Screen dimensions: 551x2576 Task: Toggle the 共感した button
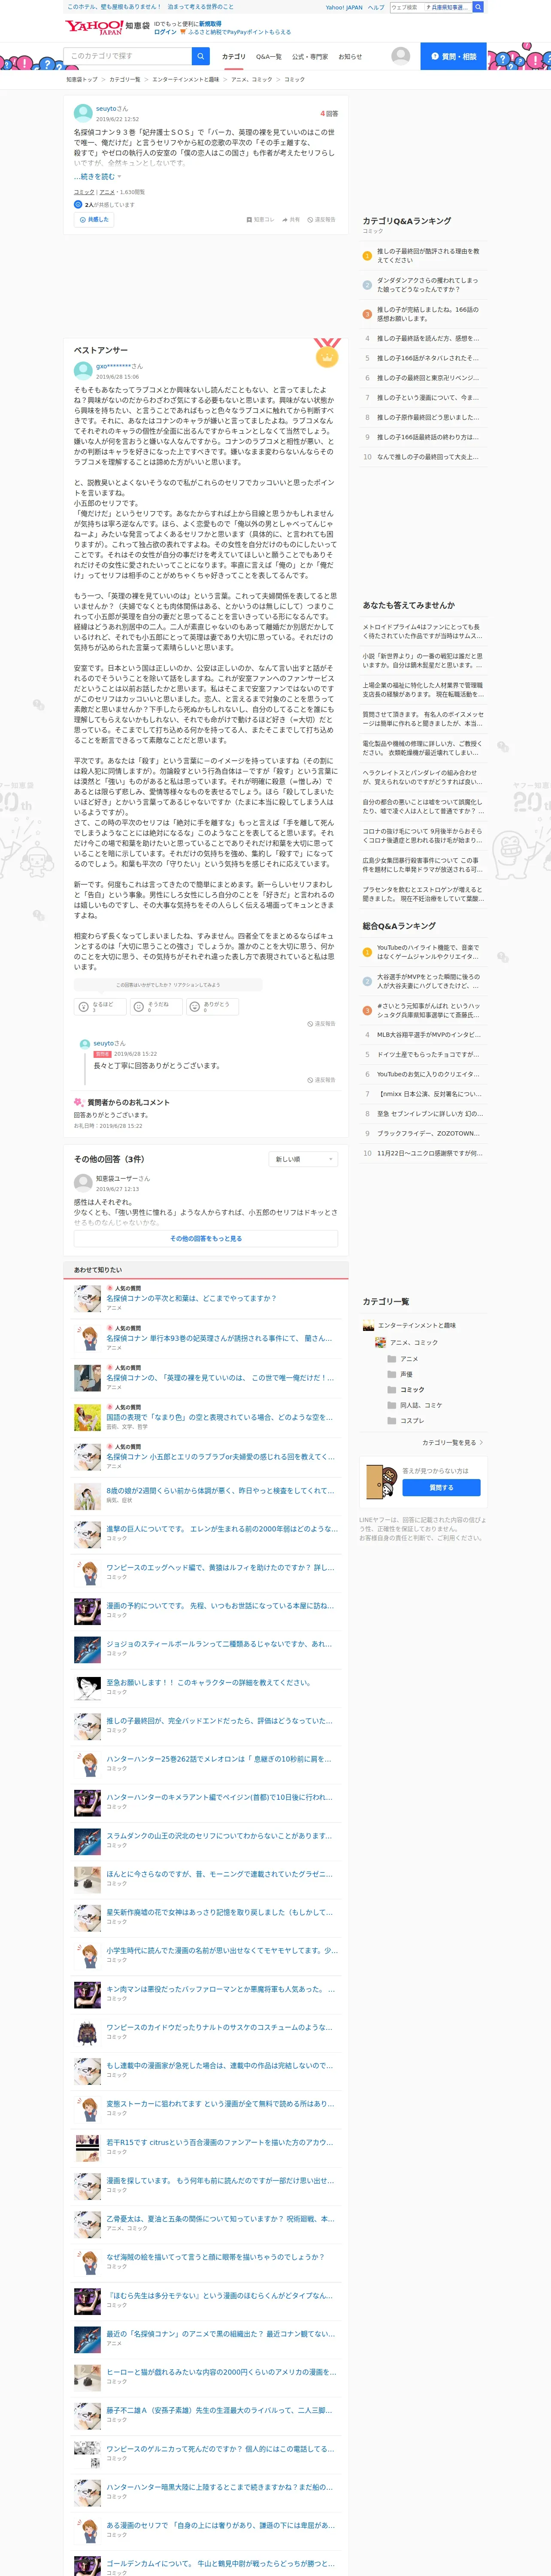pos(94,219)
